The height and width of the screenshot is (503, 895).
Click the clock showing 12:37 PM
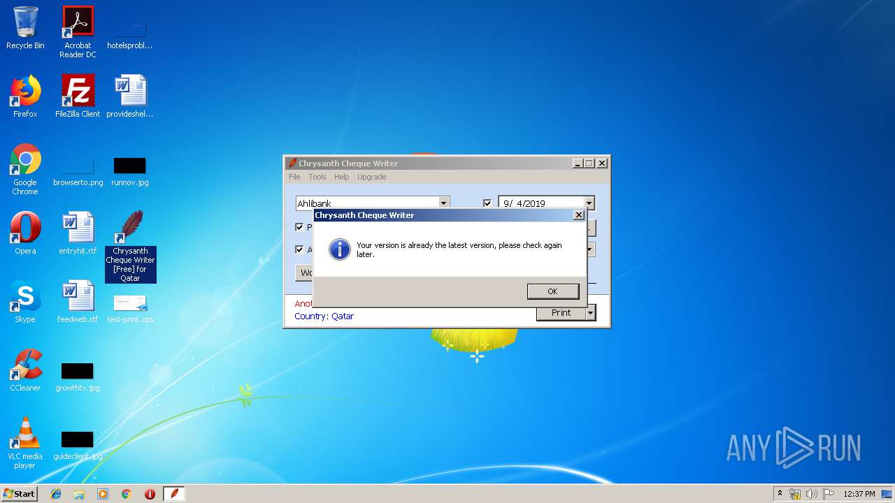[859, 494]
